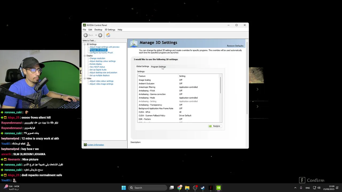
Task: Open File Explorer from the taskbar
Action: 187,188
